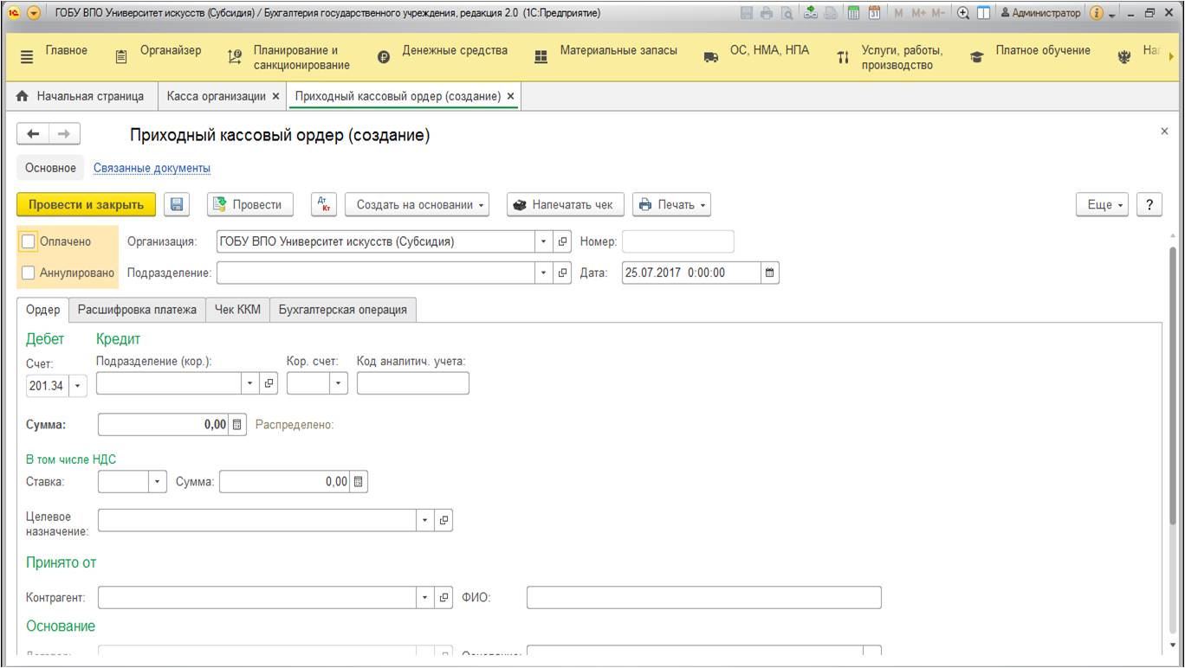The width and height of the screenshot is (1185, 668).
Task: Click into the ФИО input field
Action: 703,598
